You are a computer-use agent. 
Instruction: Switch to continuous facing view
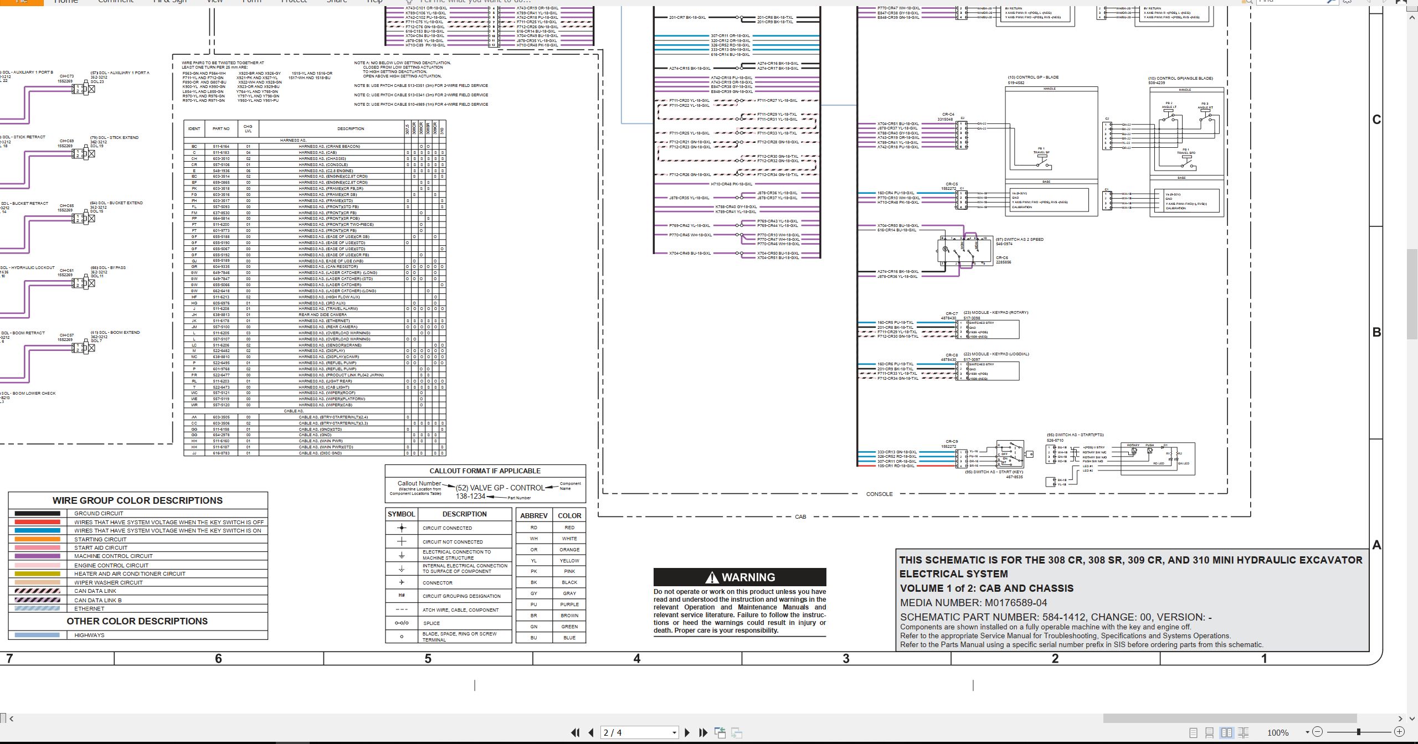click(1243, 732)
